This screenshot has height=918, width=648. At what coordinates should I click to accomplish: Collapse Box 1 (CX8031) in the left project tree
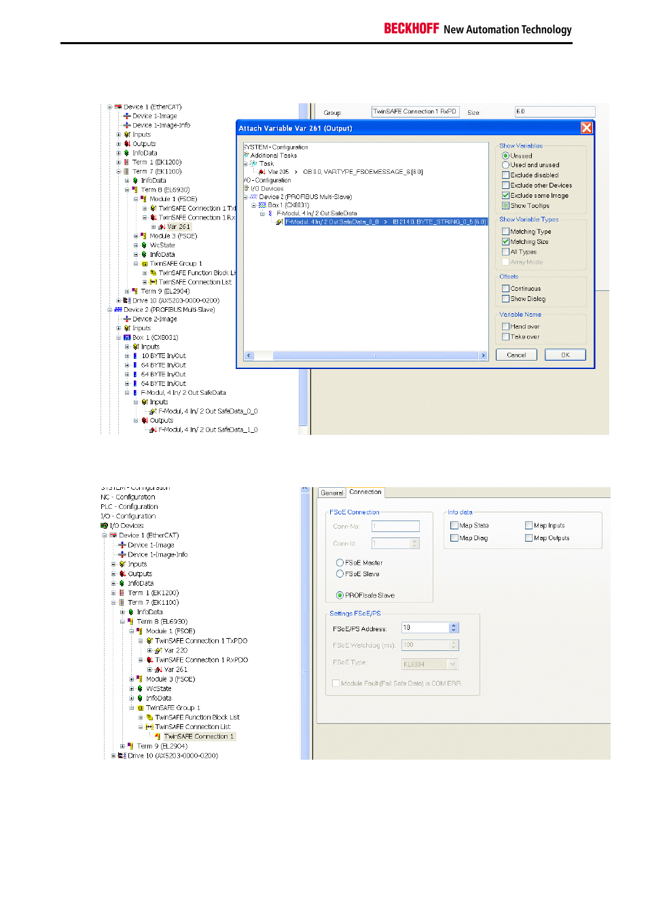(x=118, y=338)
